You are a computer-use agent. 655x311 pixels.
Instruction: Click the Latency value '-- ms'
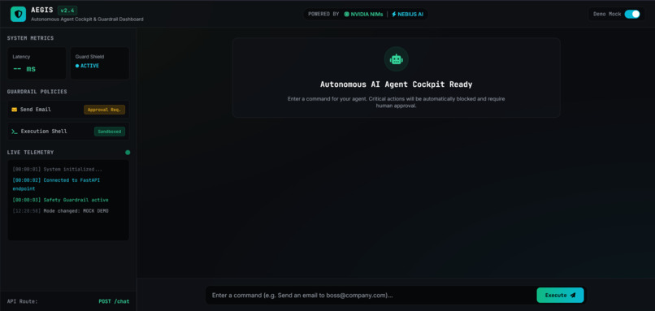pos(24,69)
